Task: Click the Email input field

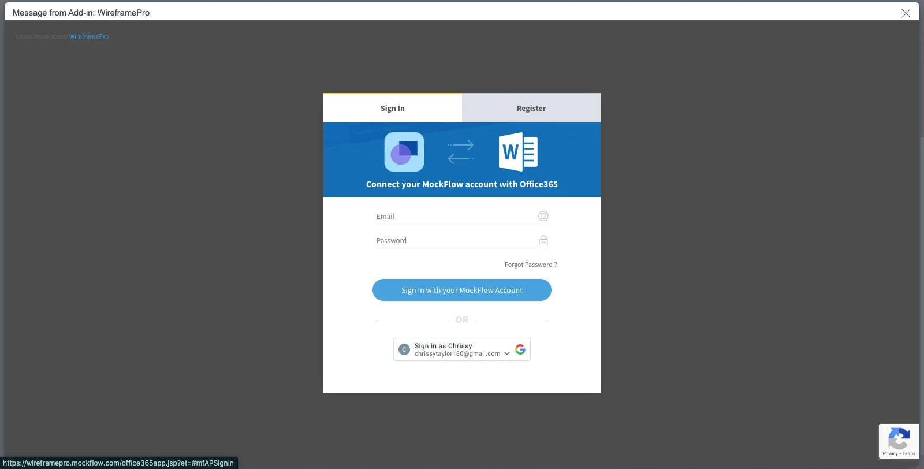Action: 462,216
